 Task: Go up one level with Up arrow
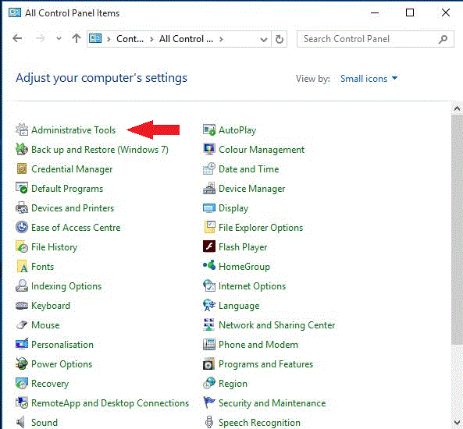click(x=77, y=38)
